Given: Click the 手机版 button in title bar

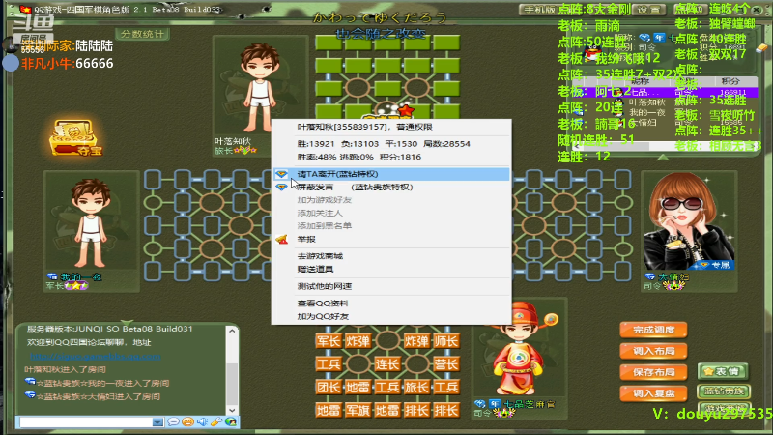Looking at the screenshot, I should click(x=539, y=10).
